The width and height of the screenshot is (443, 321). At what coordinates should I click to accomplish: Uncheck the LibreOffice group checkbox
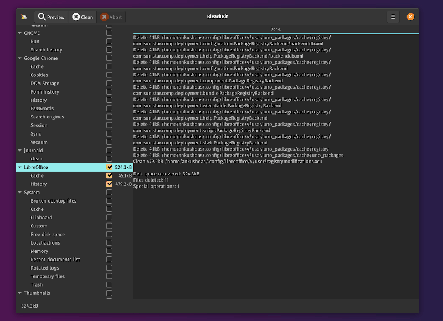tap(109, 167)
